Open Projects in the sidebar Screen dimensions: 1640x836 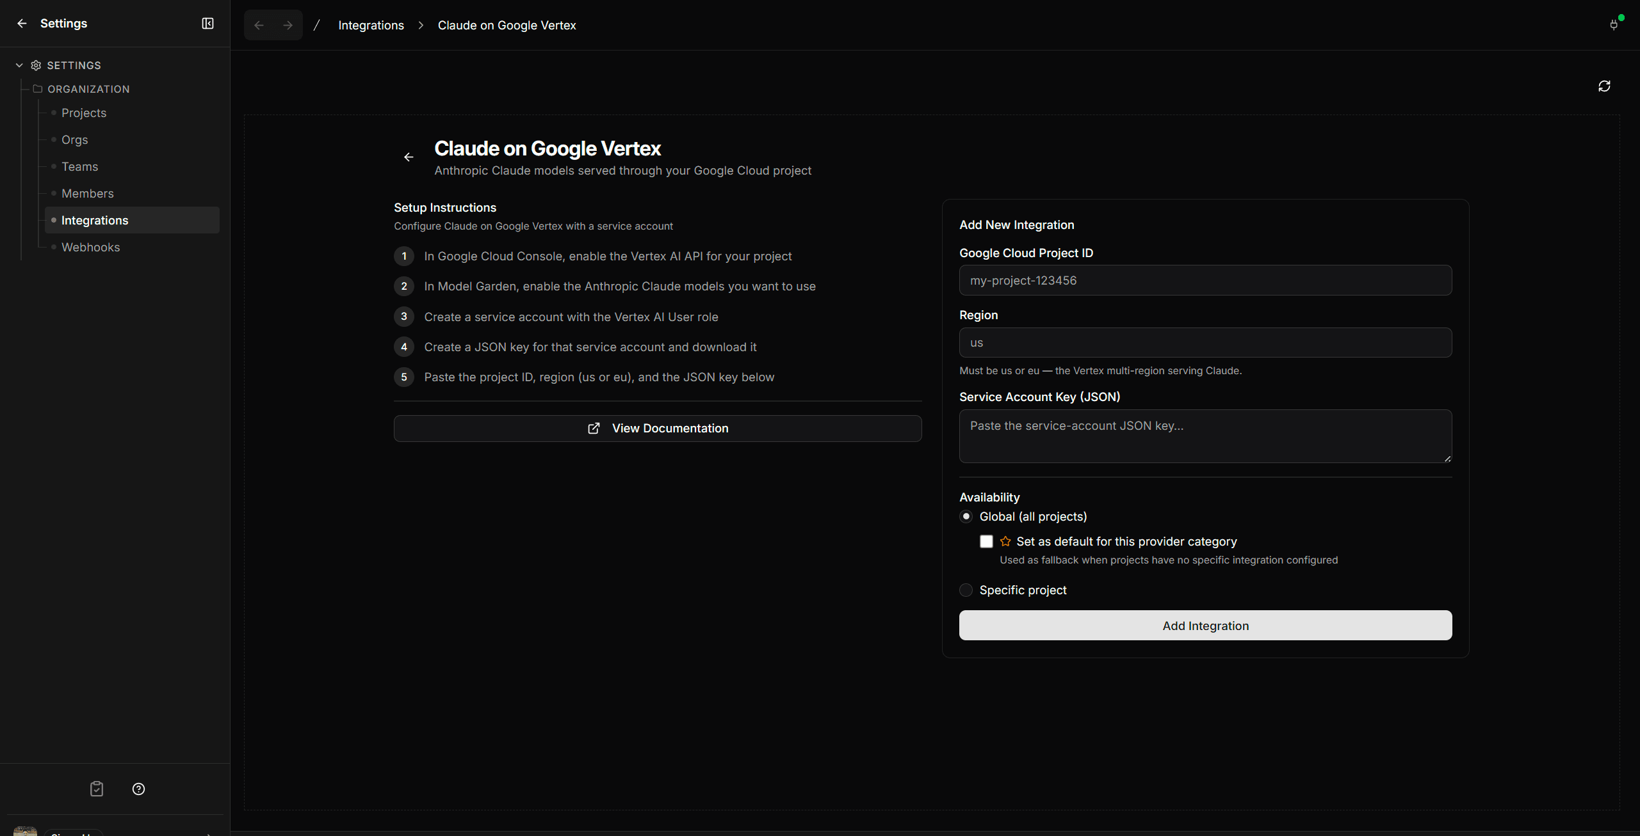tap(84, 113)
